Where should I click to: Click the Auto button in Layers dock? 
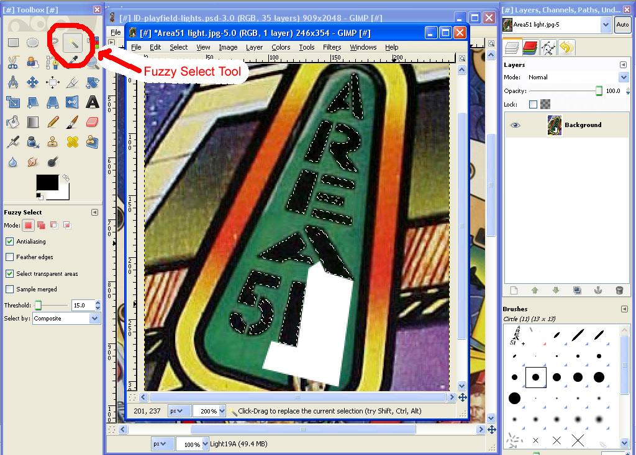tap(622, 25)
